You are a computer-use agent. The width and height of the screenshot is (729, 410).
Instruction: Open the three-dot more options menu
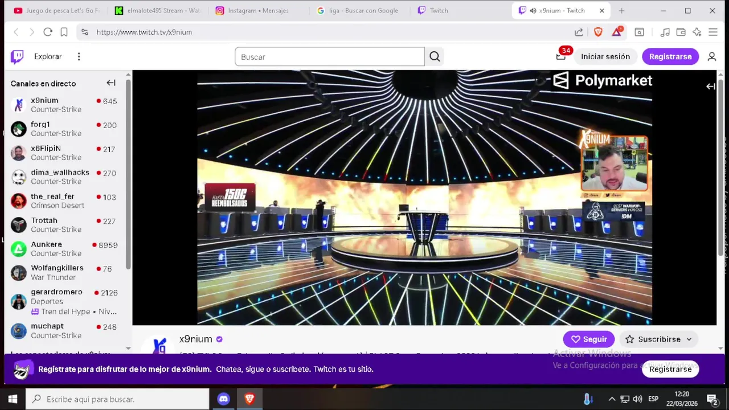click(79, 56)
